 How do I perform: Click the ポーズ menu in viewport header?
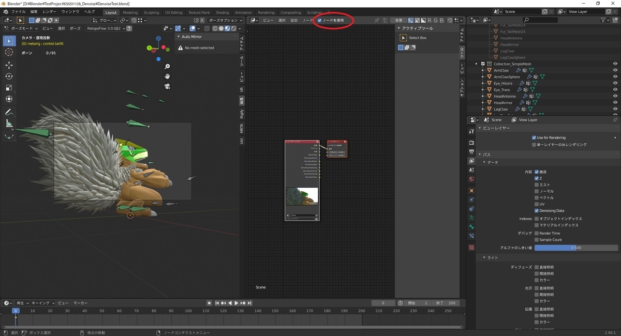point(75,28)
